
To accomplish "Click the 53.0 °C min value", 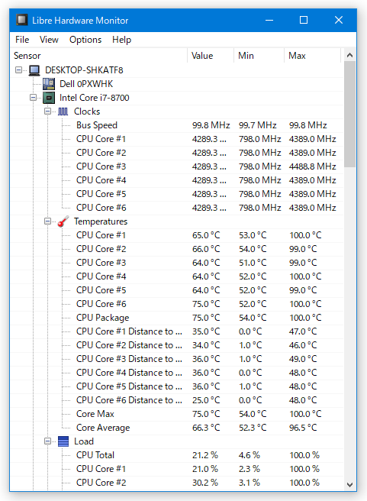I will (253, 235).
